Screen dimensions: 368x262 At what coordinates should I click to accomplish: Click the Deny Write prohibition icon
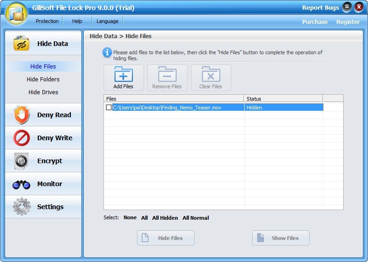pyautogui.click(x=22, y=138)
